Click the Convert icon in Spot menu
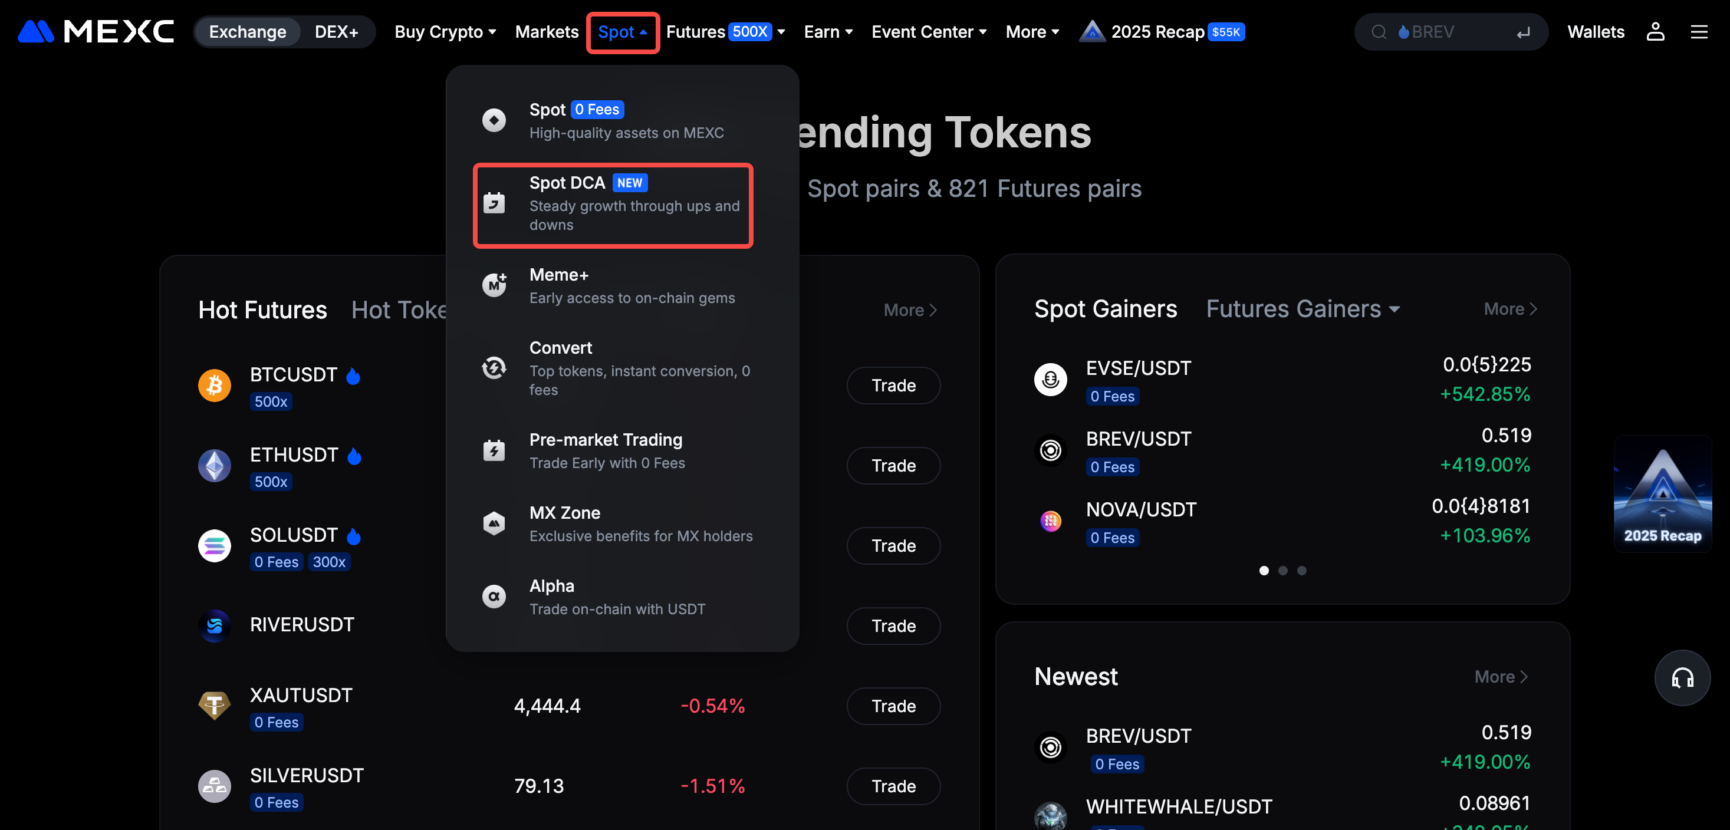The image size is (1730, 830). point(494,367)
